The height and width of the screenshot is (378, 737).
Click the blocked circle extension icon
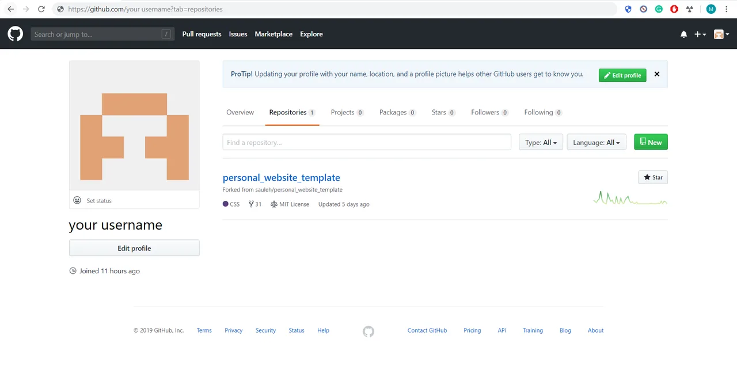643,9
